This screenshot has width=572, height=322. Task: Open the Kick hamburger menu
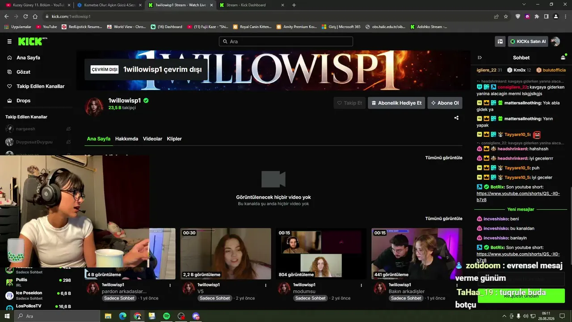tap(9, 42)
